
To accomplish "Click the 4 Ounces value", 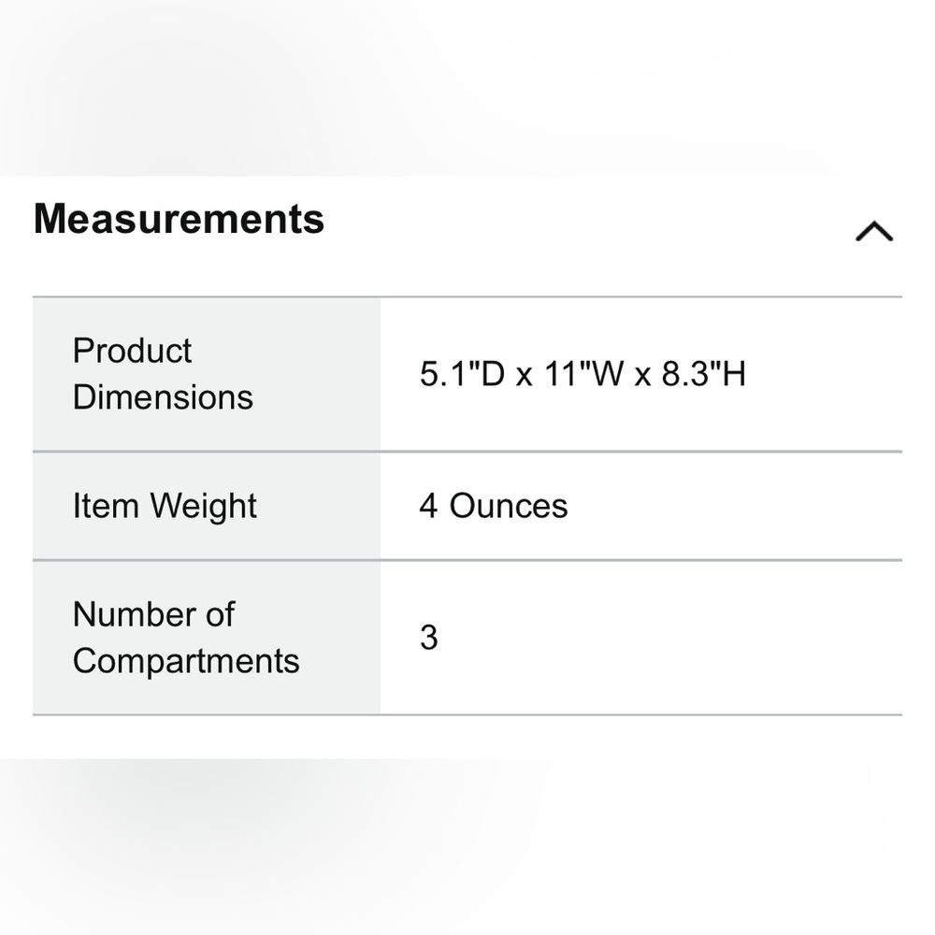I will (x=493, y=506).
